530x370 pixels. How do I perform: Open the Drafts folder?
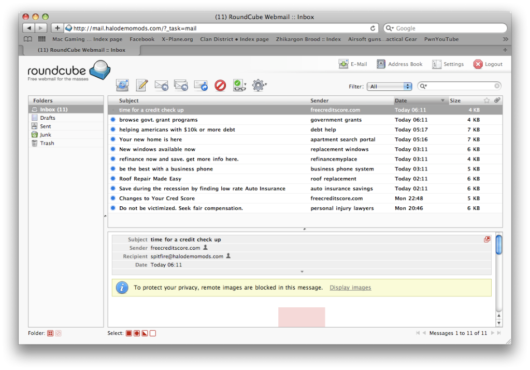click(66, 118)
